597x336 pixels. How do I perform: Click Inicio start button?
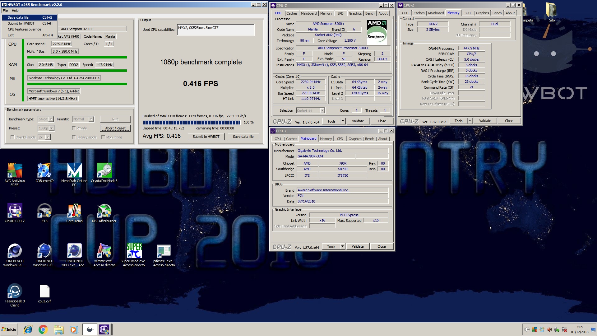click(9, 329)
